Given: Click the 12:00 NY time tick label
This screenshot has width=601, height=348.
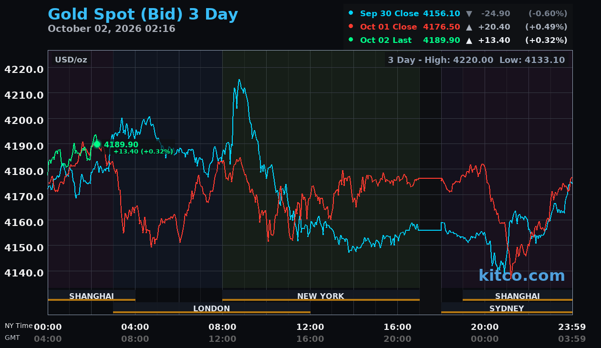Looking at the screenshot, I should click(310, 327).
